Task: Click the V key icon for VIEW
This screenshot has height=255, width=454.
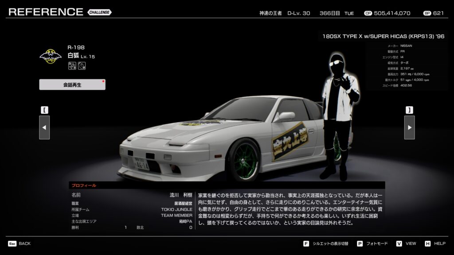Action: [x=399, y=243]
